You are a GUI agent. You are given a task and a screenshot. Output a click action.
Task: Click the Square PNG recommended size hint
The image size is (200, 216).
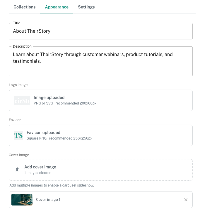pyautogui.click(x=59, y=138)
